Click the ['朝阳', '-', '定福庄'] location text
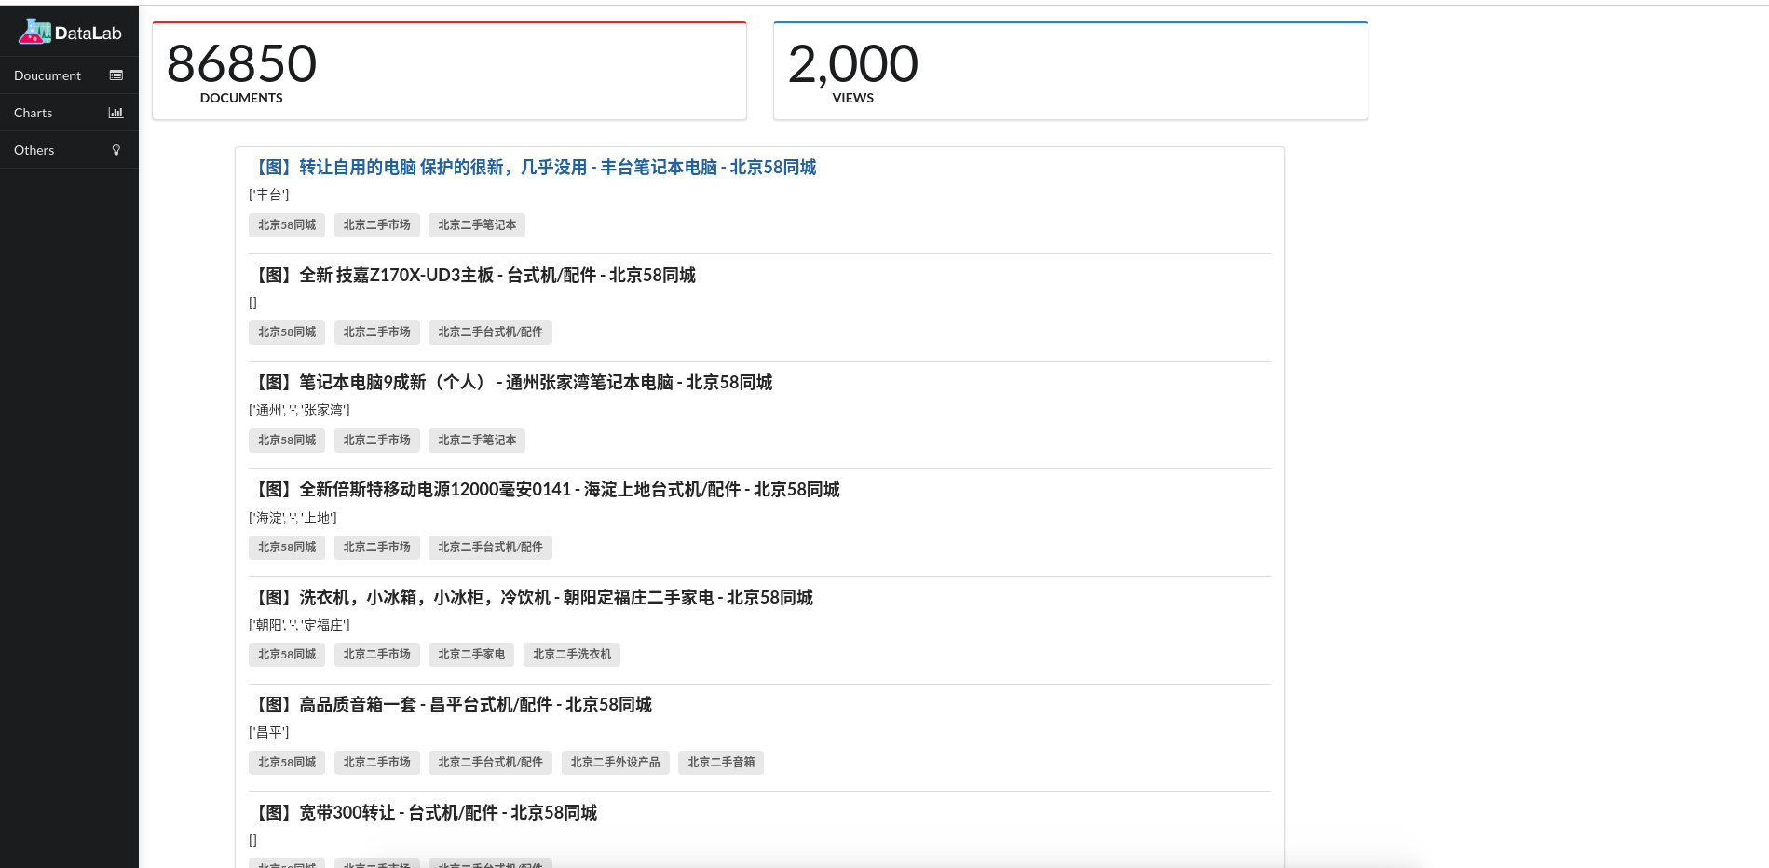The image size is (1769, 868). pyautogui.click(x=299, y=626)
